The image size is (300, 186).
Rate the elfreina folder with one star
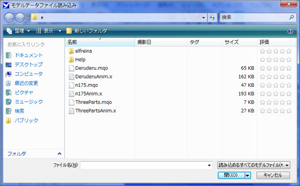(263, 51)
